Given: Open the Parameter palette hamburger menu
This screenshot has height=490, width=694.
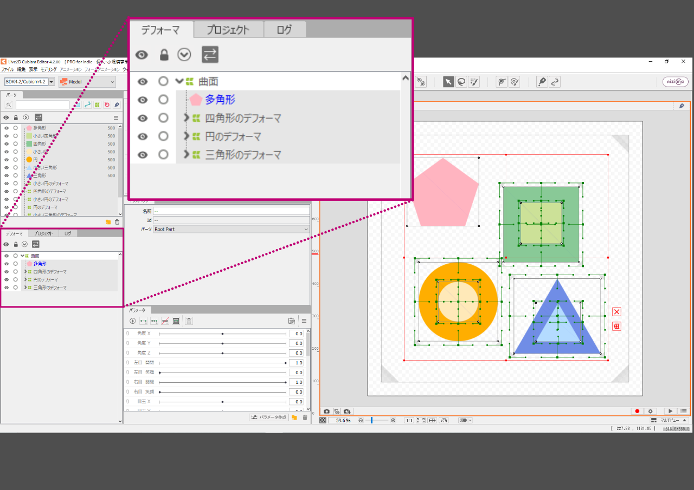Looking at the screenshot, I should tap(304, 321).
